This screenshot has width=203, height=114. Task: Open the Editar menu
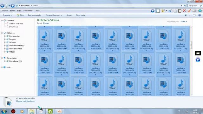pyautogui.click(x=12, y=11)
